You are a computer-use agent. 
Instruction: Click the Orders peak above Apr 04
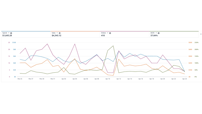pos(75,44)
